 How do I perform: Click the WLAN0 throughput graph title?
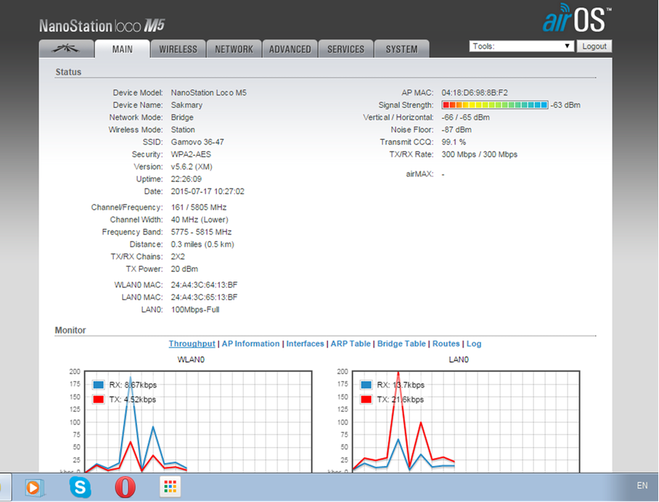(x=191, y=360)
